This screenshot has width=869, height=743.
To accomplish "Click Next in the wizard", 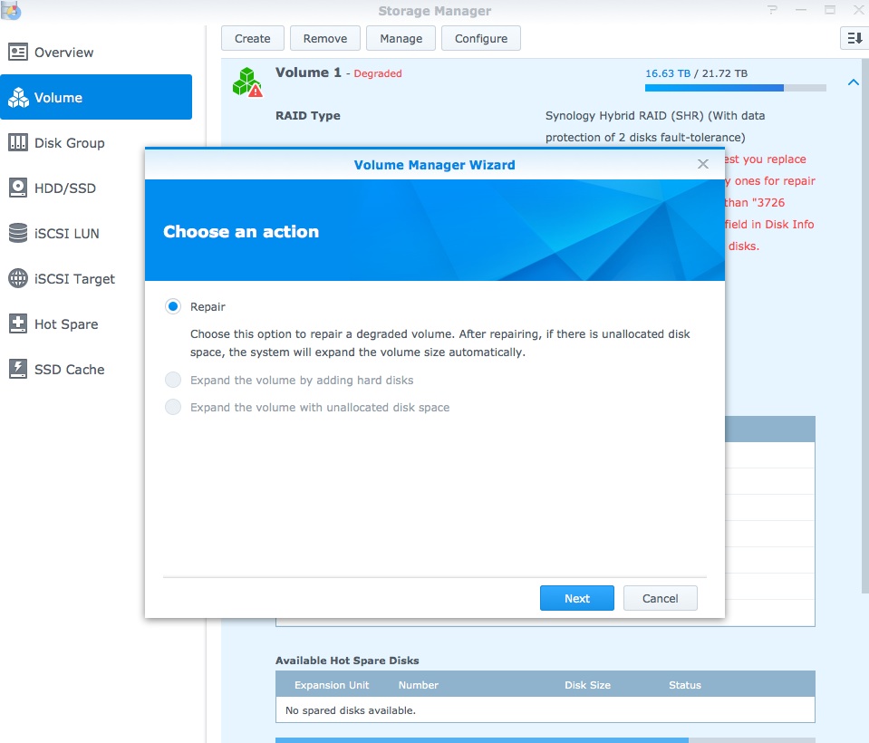I will coord(577,598).
